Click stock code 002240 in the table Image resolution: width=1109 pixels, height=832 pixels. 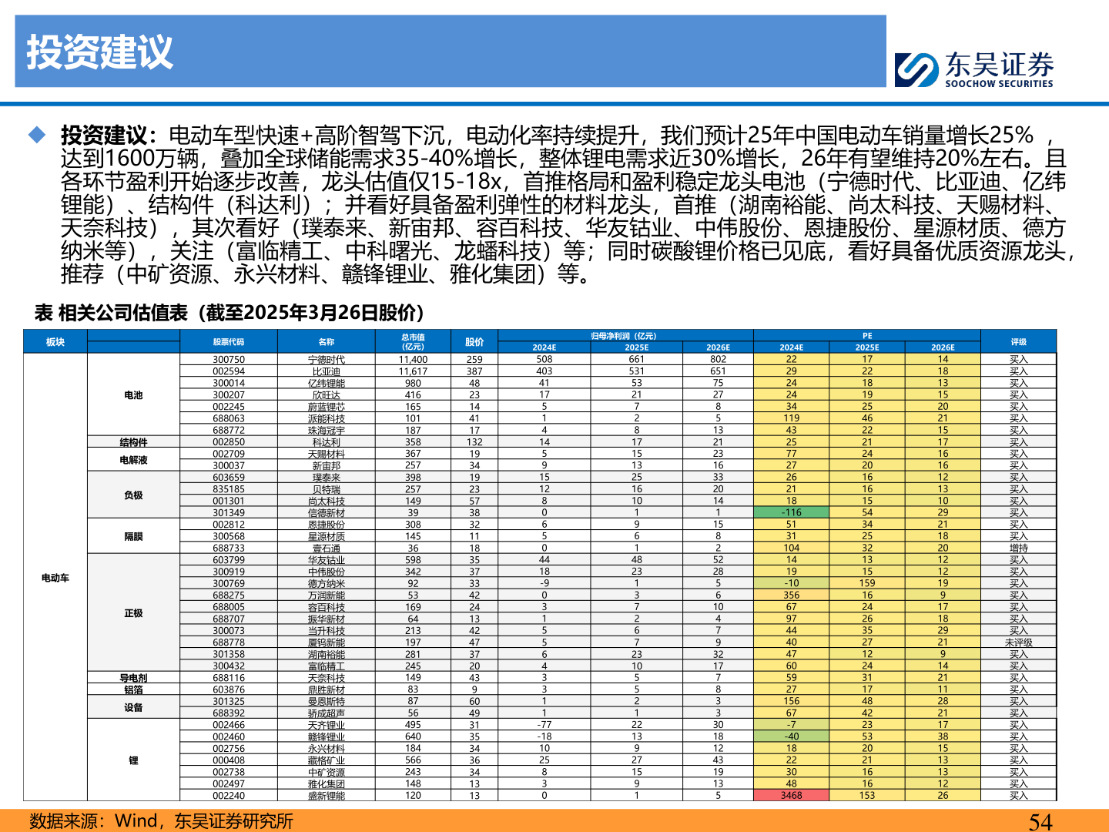pos(229,796)
